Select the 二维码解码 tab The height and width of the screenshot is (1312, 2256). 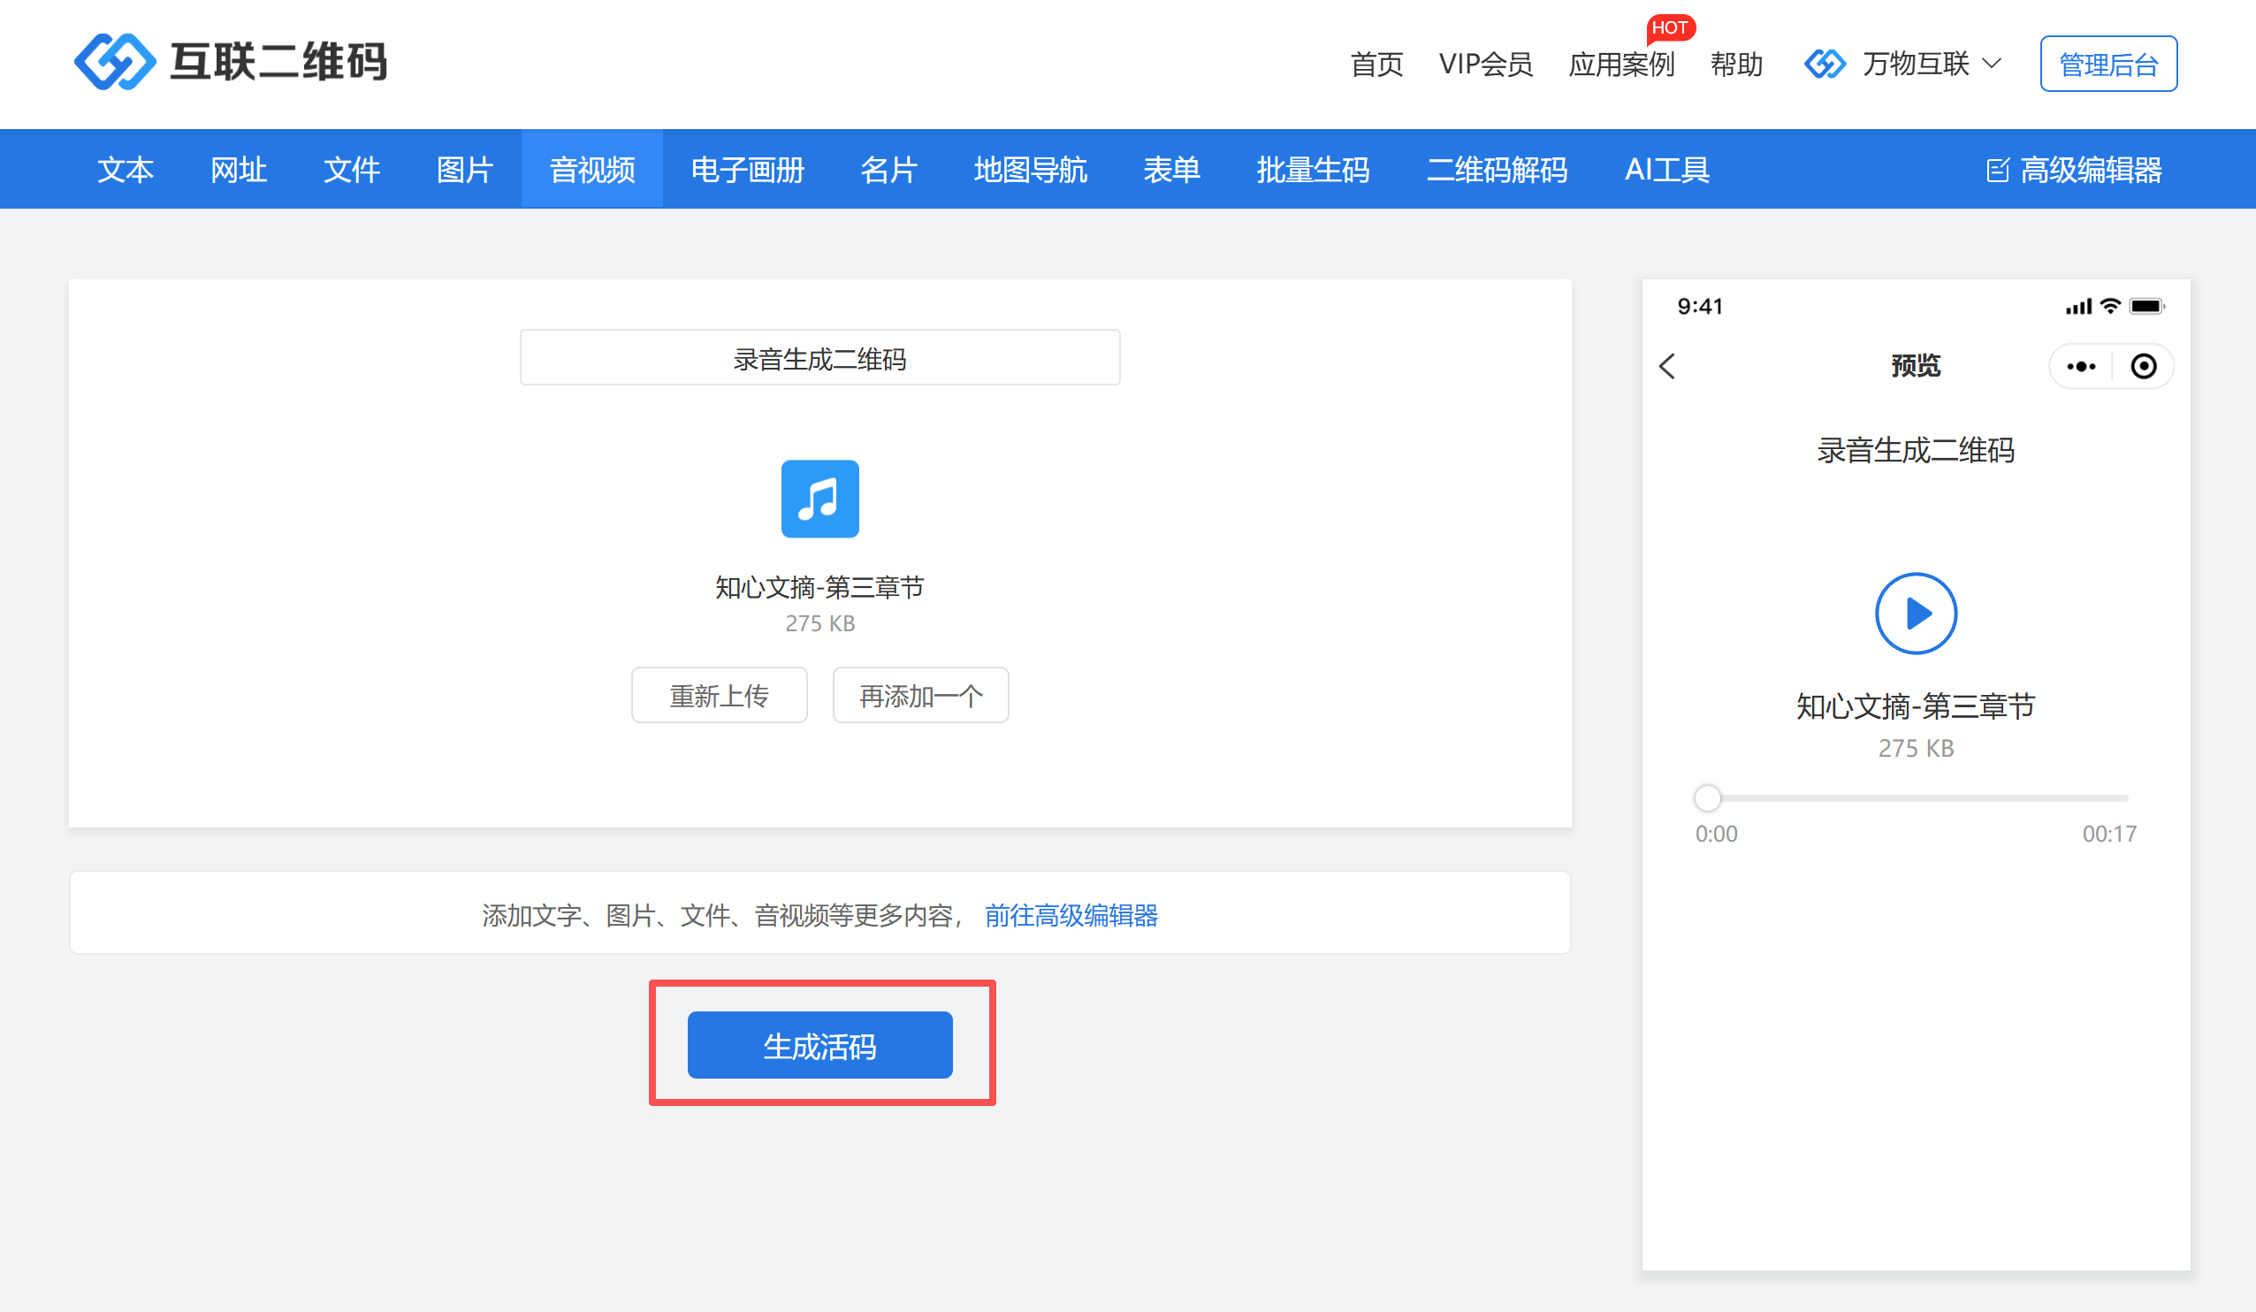coord(1497,169)
